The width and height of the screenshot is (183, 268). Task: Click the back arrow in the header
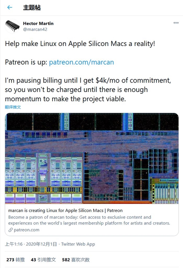[x=10, y=8]
